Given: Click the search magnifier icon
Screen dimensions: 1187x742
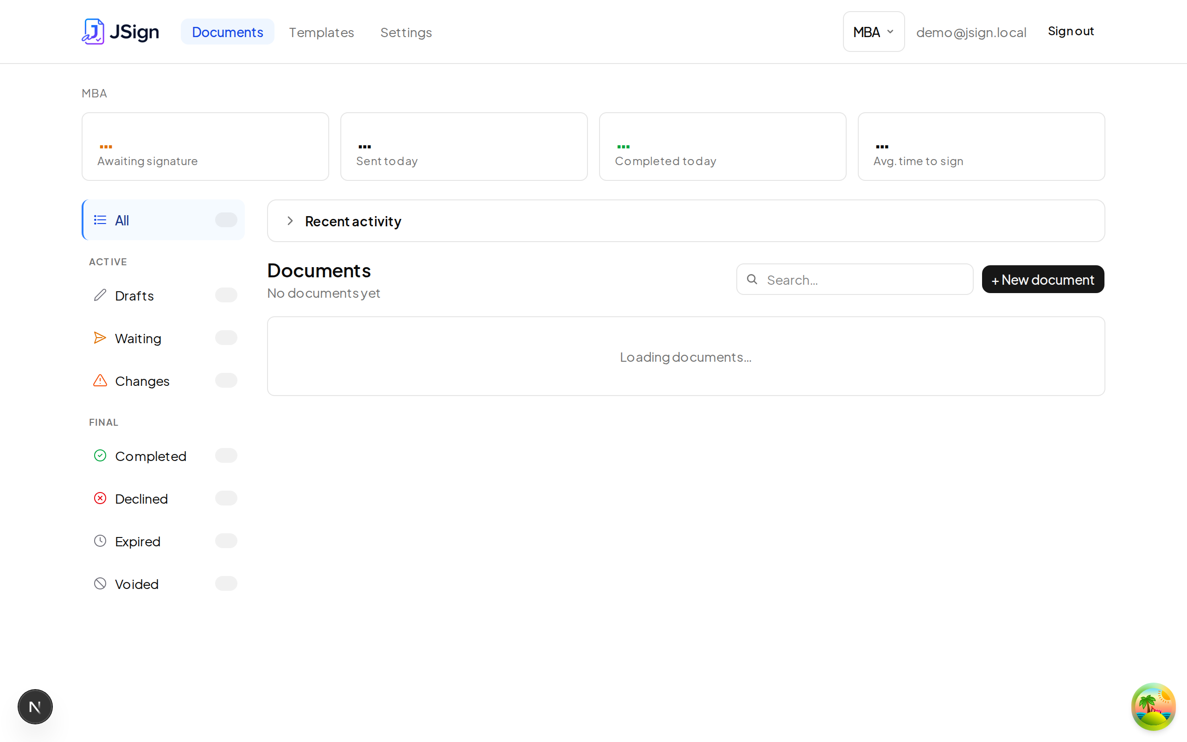Looking at the screenshot, I should 752,279.
